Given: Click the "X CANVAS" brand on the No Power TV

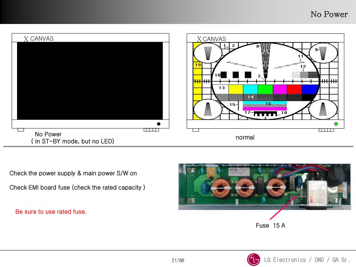Looking at the screenshot, I should point(39,39).
